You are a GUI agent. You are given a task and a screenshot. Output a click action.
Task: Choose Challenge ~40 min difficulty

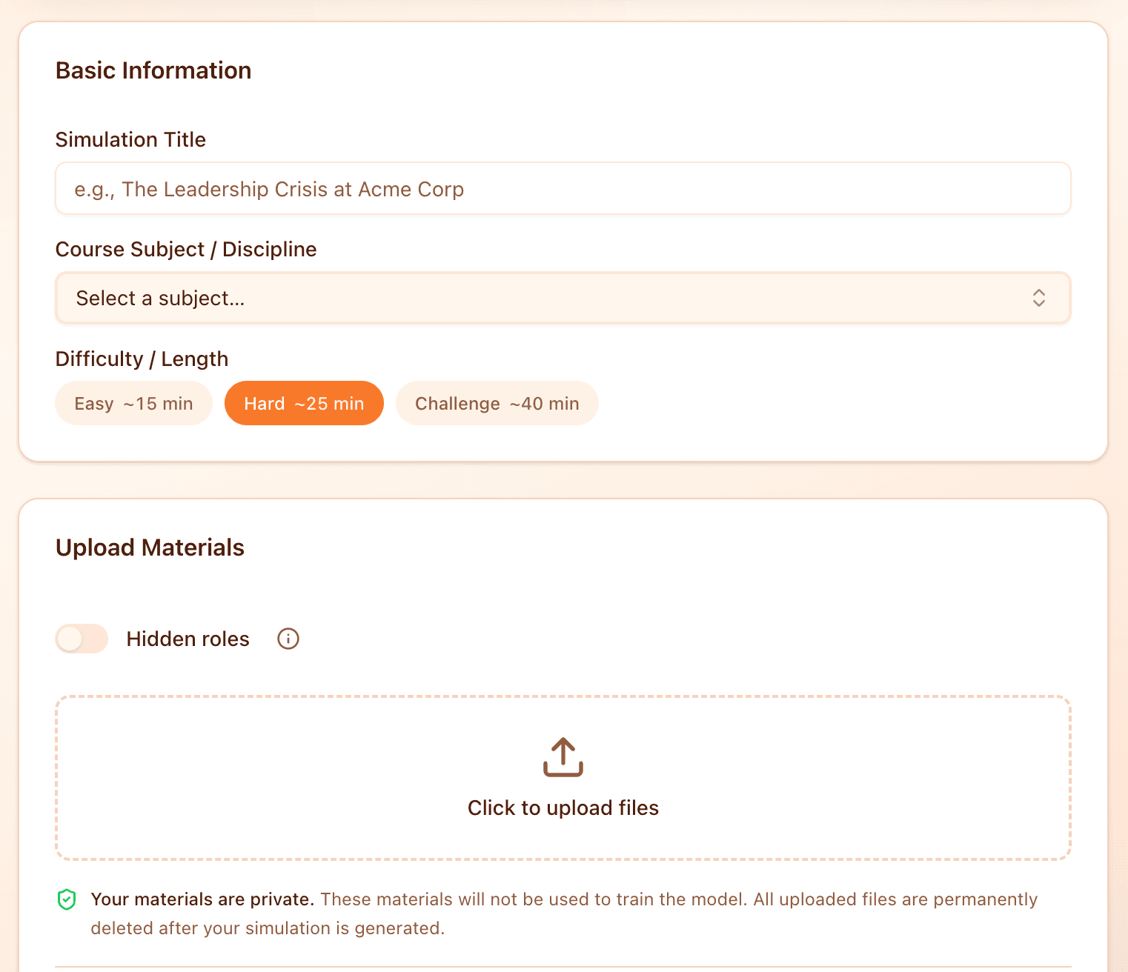click(497, 403)
